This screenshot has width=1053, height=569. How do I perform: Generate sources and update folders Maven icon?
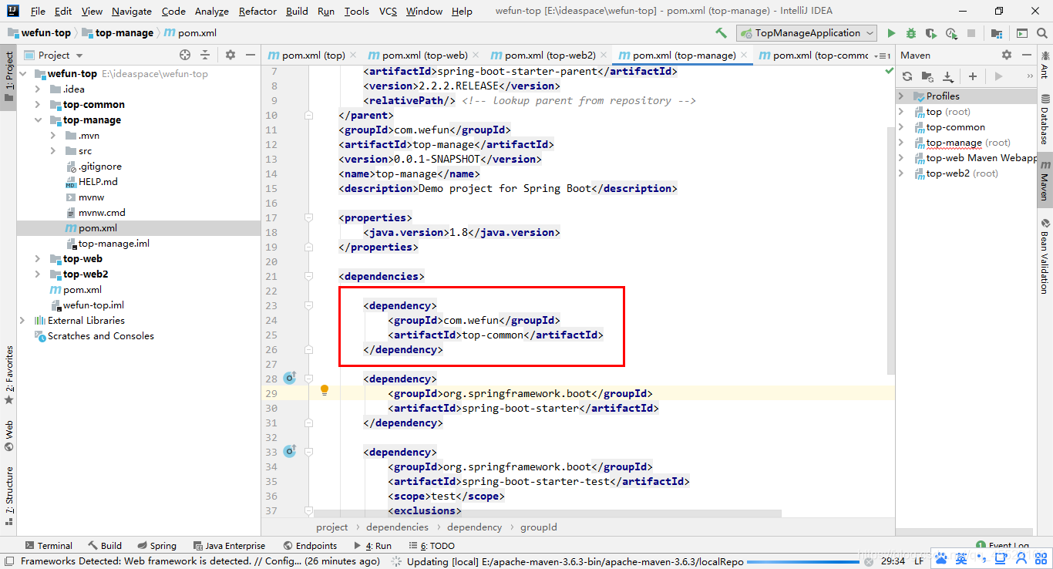pyautogui.click(x=927, y=76)
